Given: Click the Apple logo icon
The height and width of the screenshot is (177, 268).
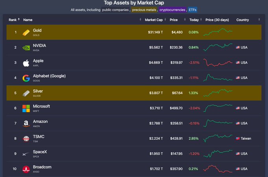Looking at the screenshot, I should (26, 63).
